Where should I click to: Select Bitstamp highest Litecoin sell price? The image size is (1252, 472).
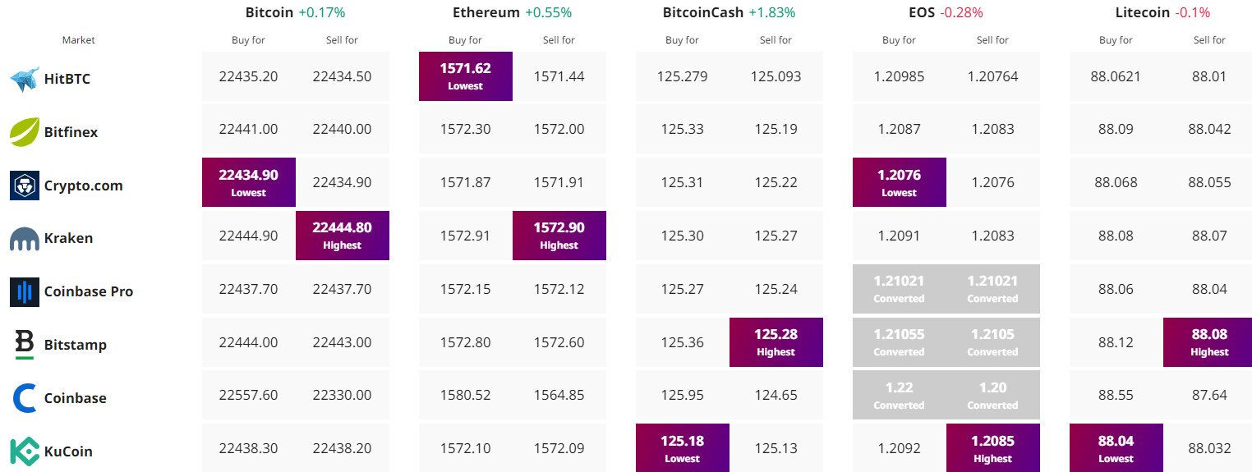1210,342
